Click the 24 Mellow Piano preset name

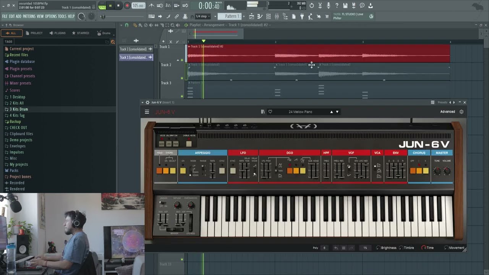click(300, 112)
